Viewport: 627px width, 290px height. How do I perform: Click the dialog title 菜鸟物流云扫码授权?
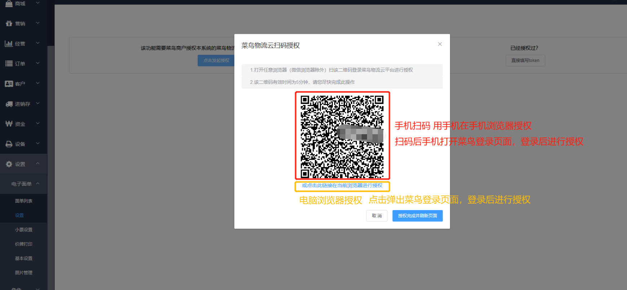click(270, 45)
